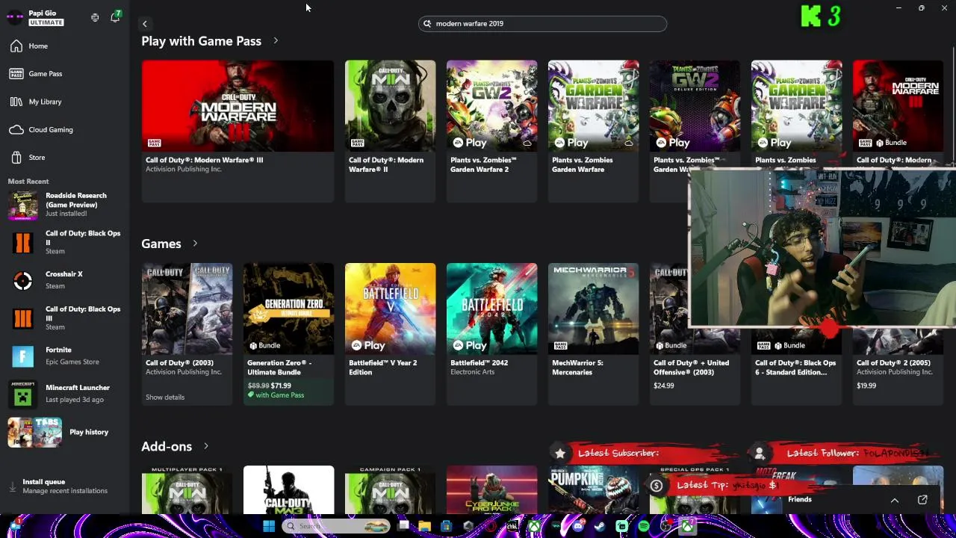Open the Papi Gio profile avatar
This screenshot has height=538, width=956.
(x=15, y=17)
